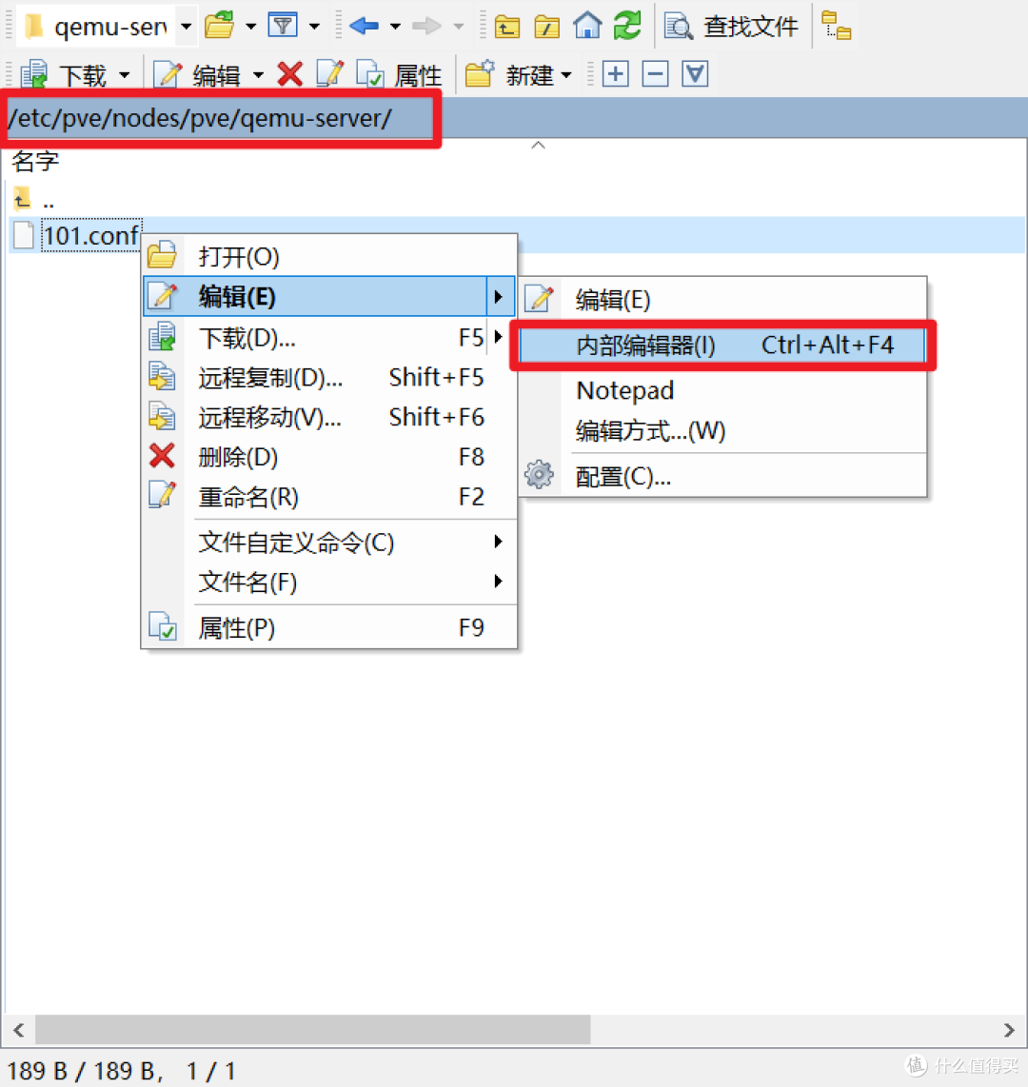
Task: Refresh the remote directory listing
Action: 627,26
